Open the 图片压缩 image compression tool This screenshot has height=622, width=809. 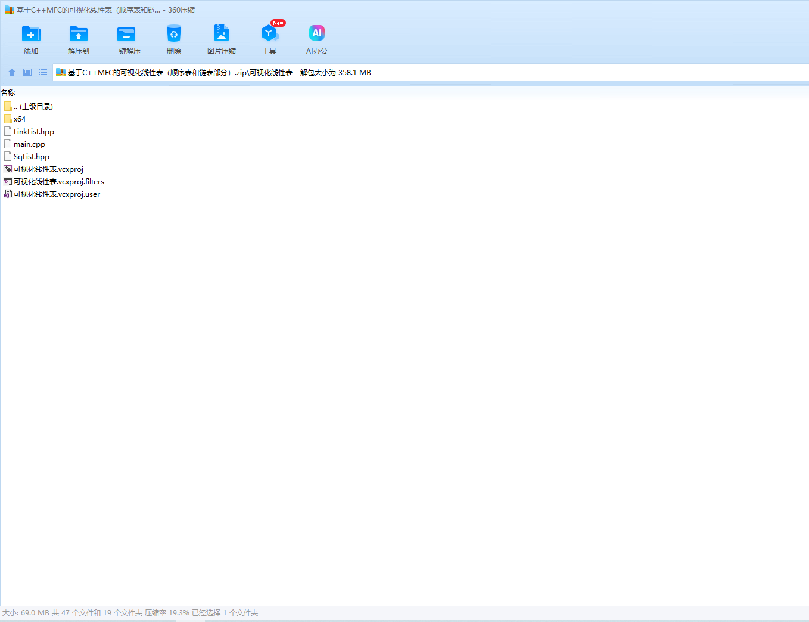(x=222, y=33)
